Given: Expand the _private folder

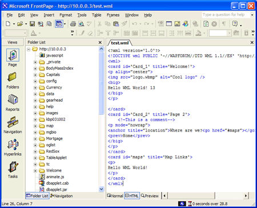Looking at the screenshot, I should [x=35, y=62].
